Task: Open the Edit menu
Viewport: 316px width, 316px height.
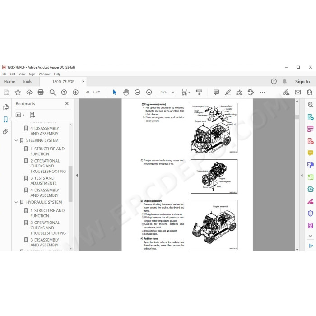Action: click(x=13, y=74)
